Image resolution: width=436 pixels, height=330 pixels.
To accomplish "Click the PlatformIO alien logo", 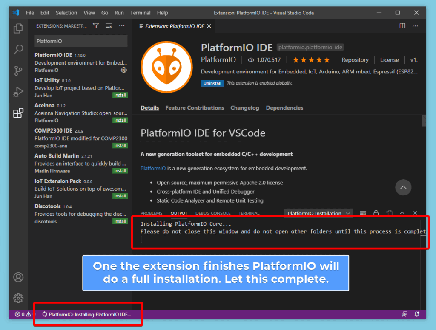I will [x=166, y=67].
